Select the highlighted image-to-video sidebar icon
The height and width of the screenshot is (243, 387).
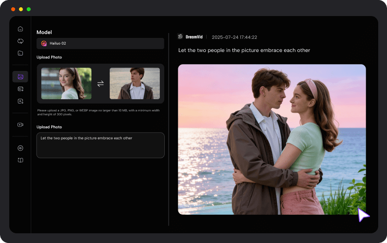(x=20, y=77)
